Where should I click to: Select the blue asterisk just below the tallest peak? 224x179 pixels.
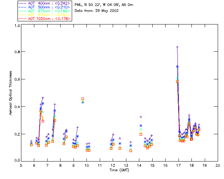point(177,66)
